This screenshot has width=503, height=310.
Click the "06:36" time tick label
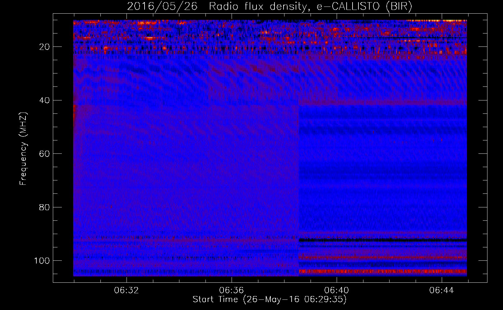click(x=232, y=290)
